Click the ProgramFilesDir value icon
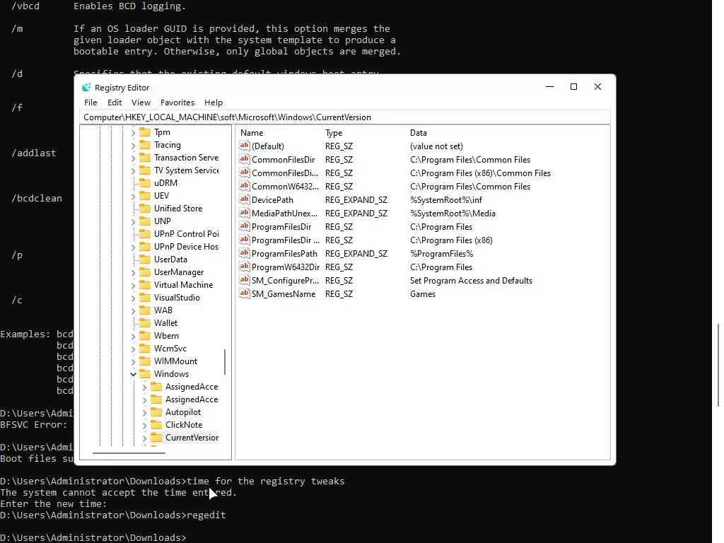The height and width of the screenshot is (543, 724). (244, 226)
